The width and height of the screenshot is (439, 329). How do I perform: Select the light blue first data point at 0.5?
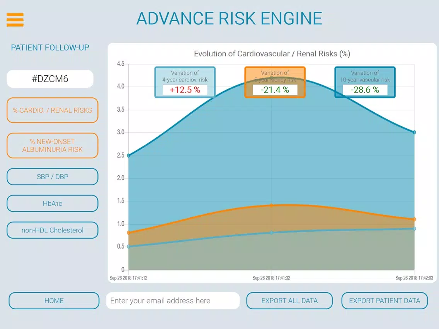click(x=129, y=246)
